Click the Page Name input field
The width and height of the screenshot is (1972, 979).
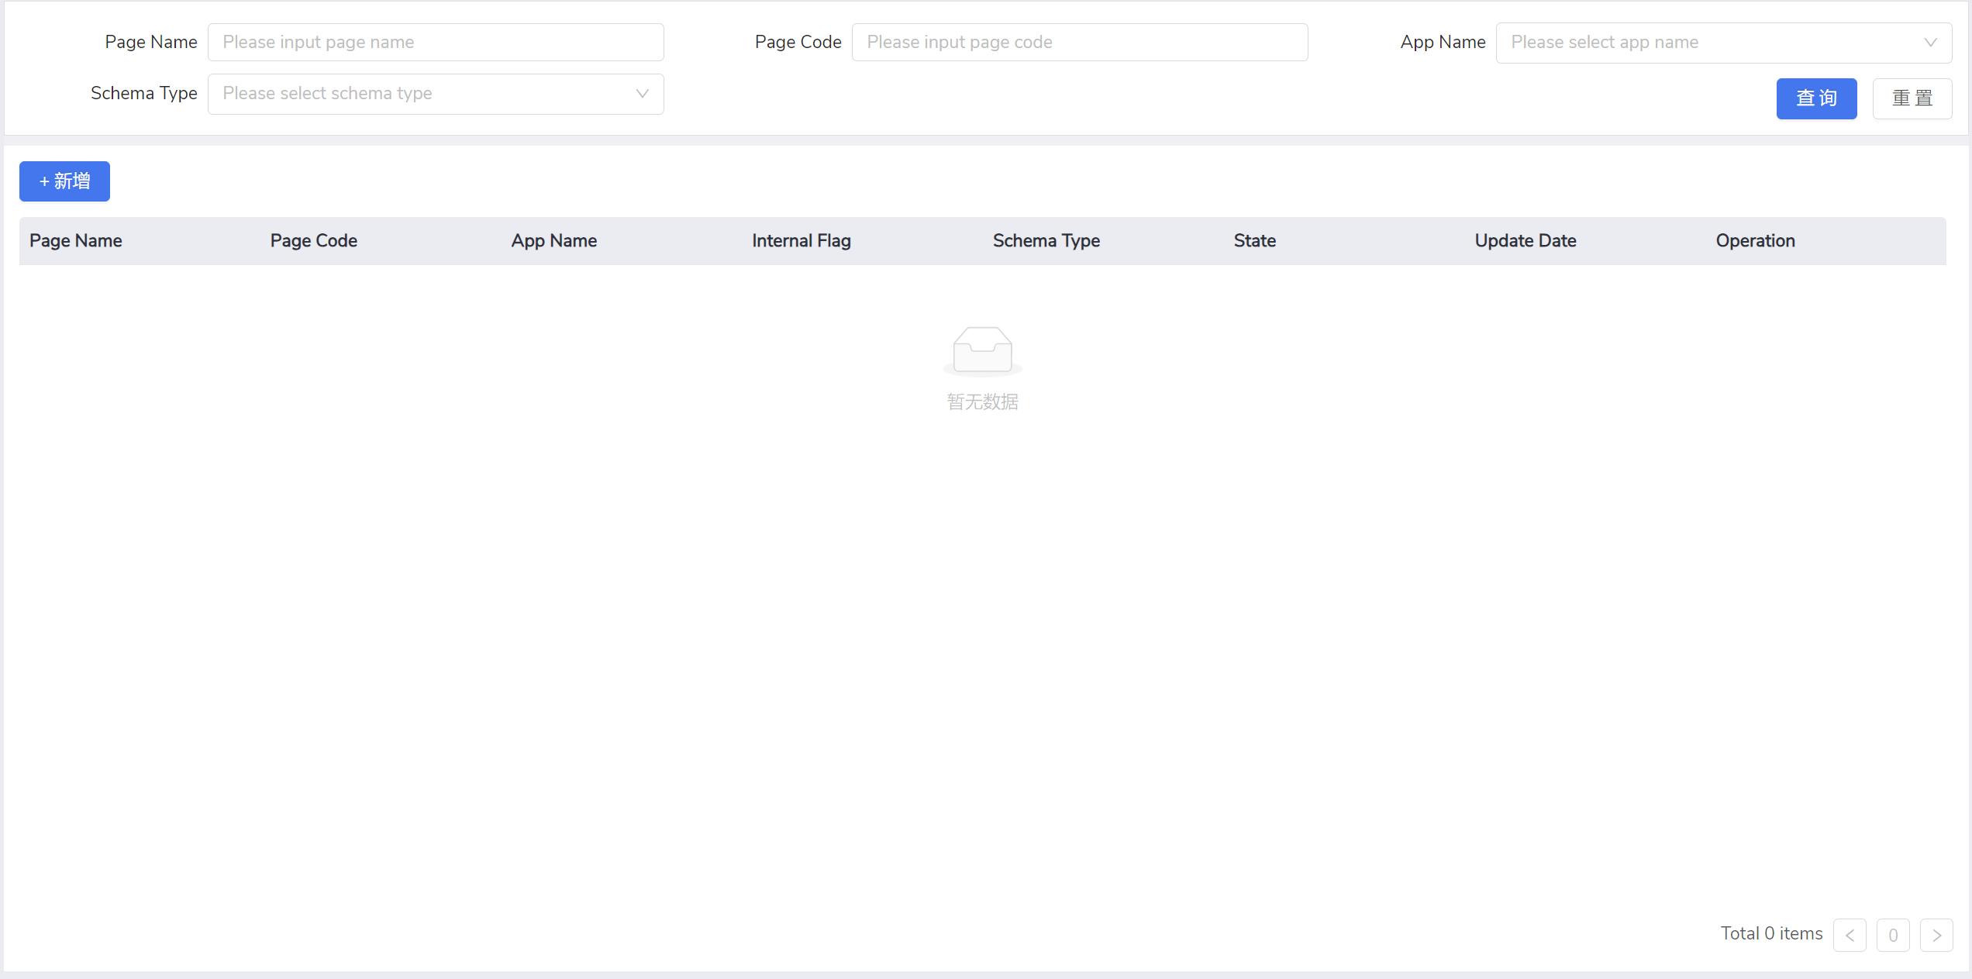tap(436, 43)
